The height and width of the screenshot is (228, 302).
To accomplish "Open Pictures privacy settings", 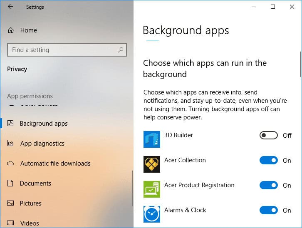I will [x=31, y=203].
